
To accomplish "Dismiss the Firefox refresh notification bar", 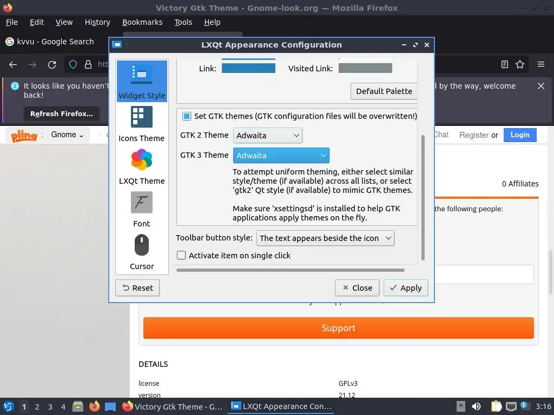I will tap(541, 86).
